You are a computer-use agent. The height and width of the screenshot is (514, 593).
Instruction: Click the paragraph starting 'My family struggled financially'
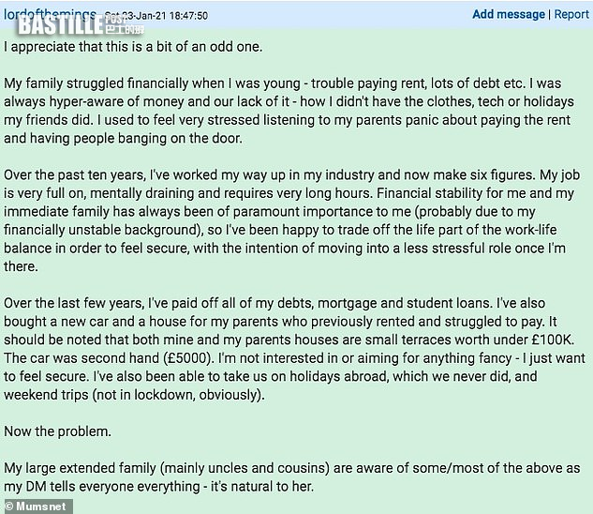point(289,111)
